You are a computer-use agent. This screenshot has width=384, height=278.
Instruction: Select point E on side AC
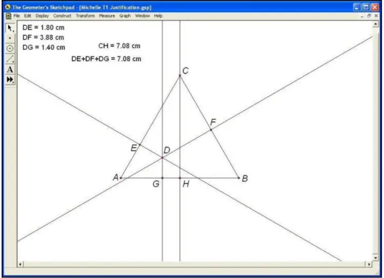pos(140,145)
